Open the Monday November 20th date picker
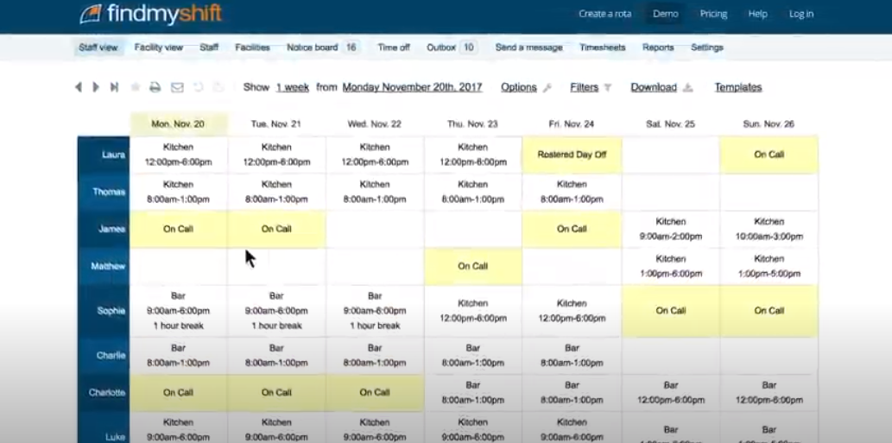This screenshot has height=443, width=892. pos(412,87)
